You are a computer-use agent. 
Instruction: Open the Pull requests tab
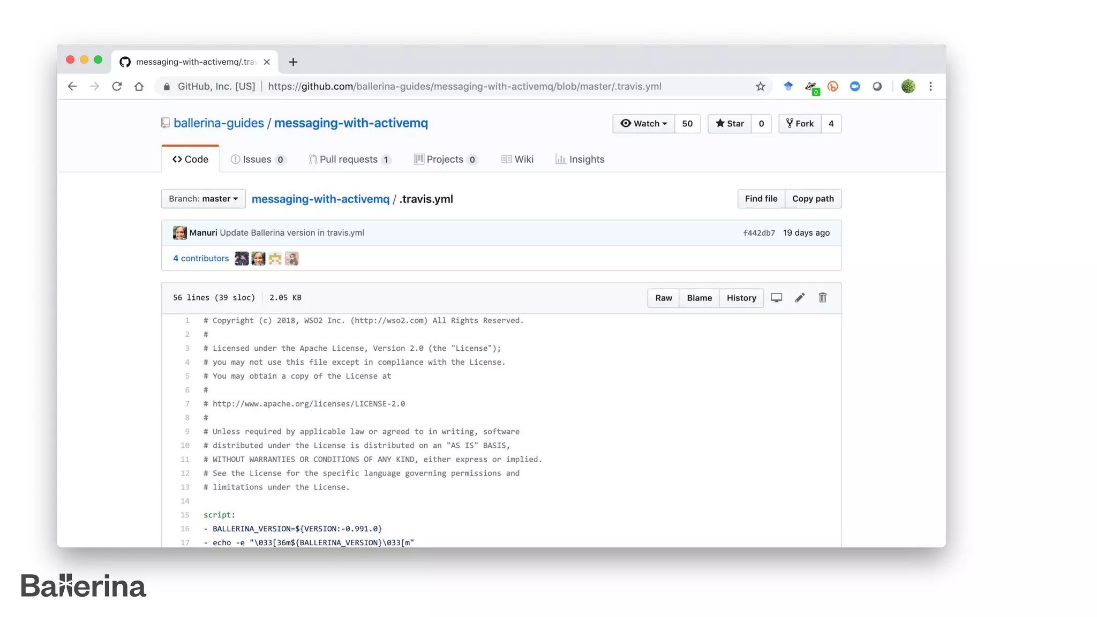(x=349, y=160)
